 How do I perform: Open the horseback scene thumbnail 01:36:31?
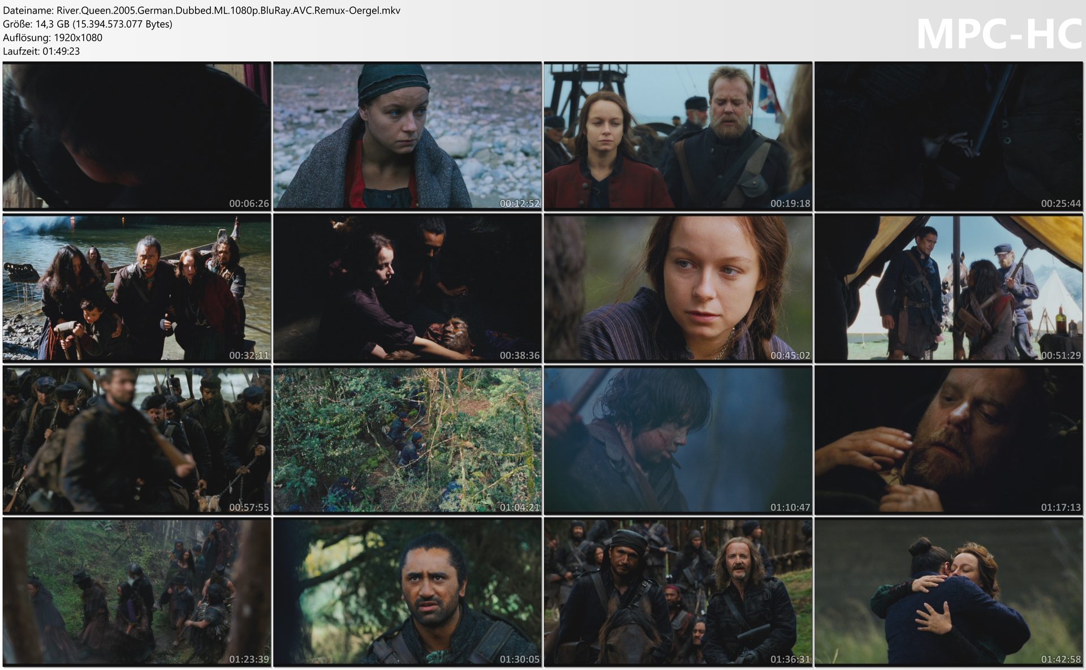pos(678,591)
